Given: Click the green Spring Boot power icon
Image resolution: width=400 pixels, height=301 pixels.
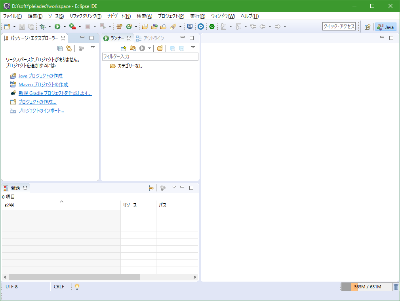Looking at the screenshot, I should tap(212, 27).
